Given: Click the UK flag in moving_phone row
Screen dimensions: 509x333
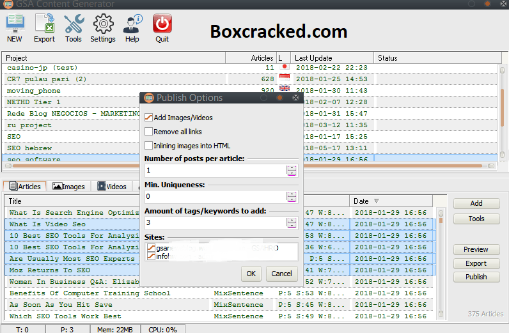Looking at the screenshot, I should pos(285,88).
